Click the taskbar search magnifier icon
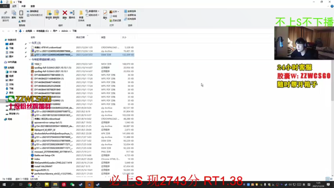This screenshot has width=334, height=188. [13, 185]
